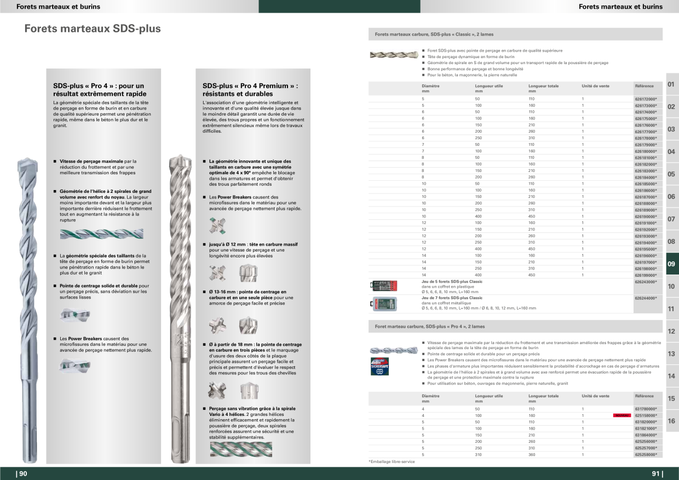This screenshot has height=480, width=679.
Task: Click section bar 'Foret marteau carbure, SDS-plus « Pro 4 », 2 lames'
Action: tap(516, 327)
